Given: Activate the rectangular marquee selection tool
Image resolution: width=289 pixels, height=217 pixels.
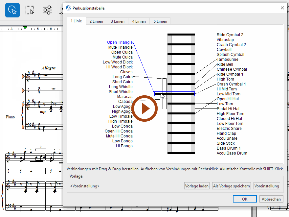Looking at the screenshot, I should click(x=30, y=10).
